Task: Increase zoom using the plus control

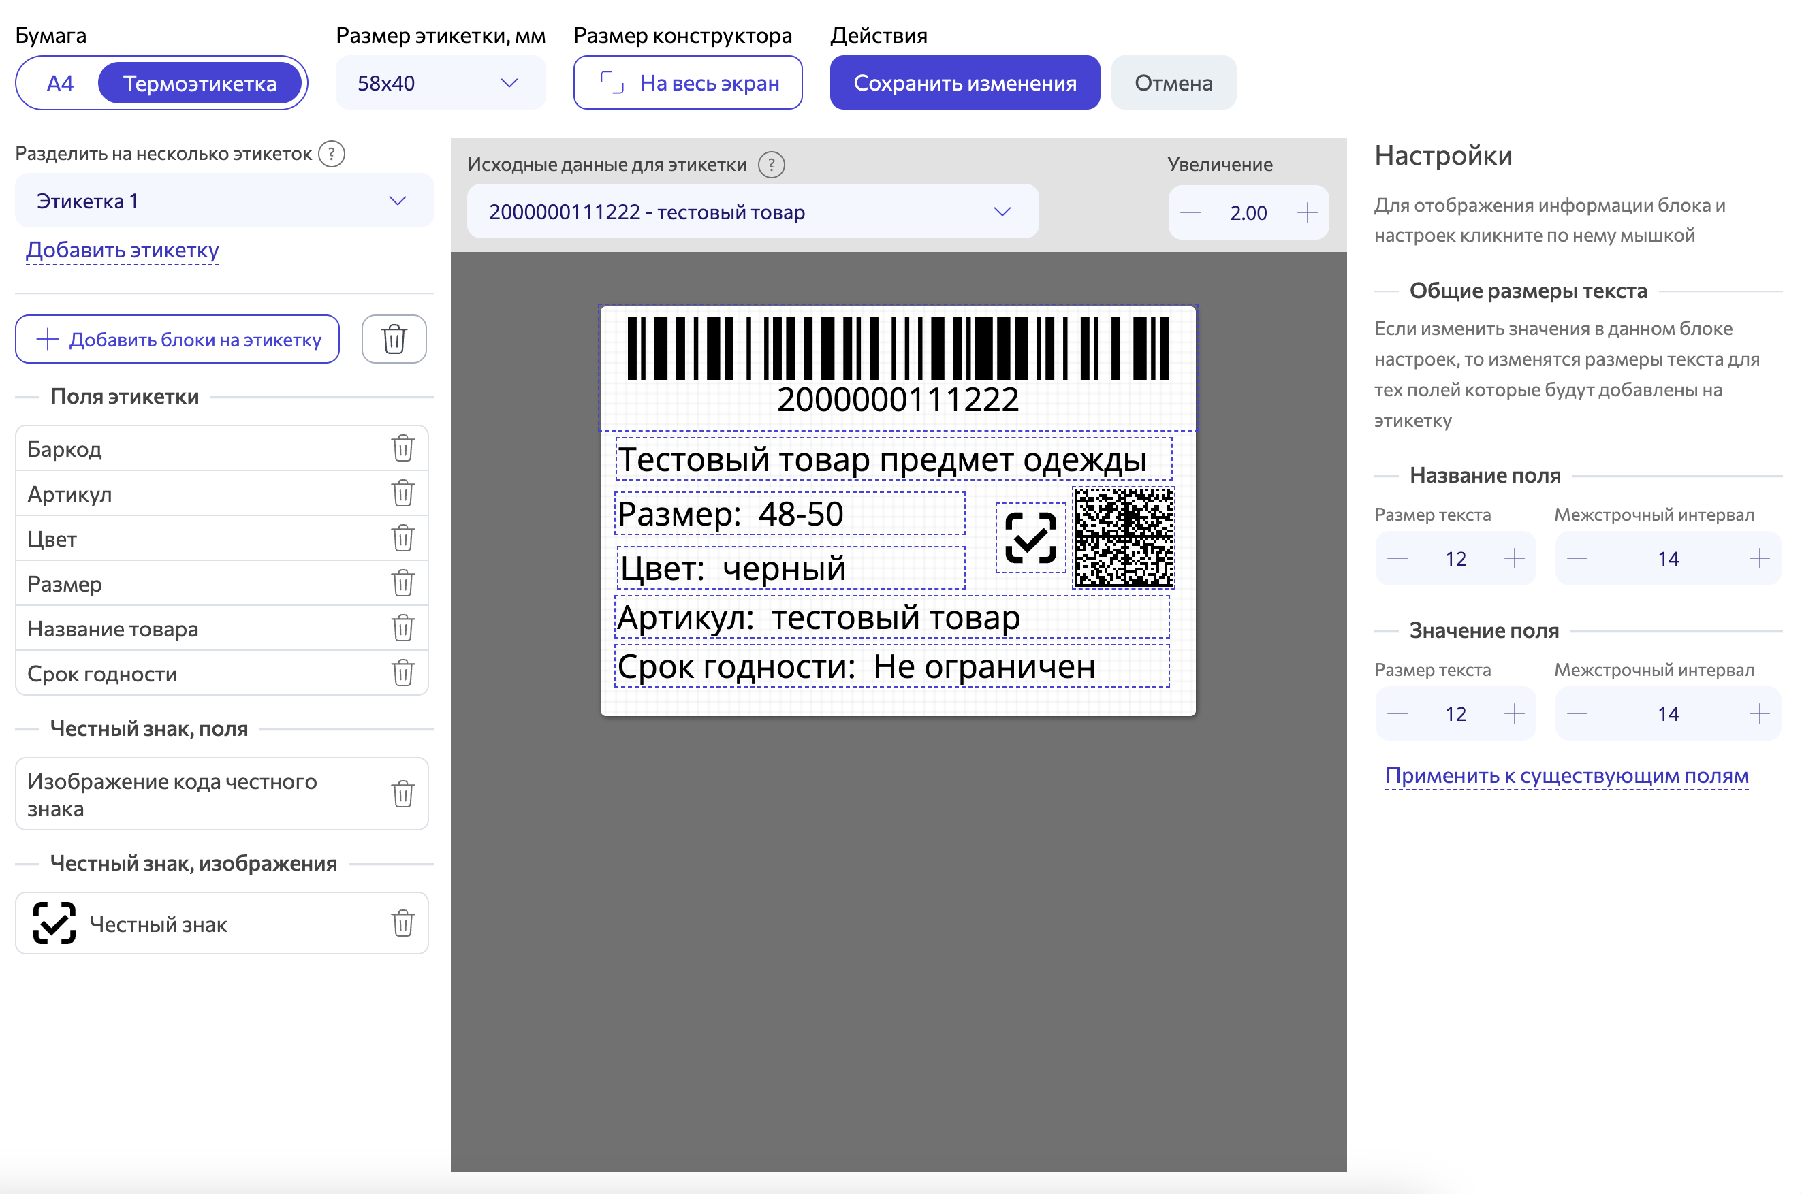Action: [x=1307, y=212]
